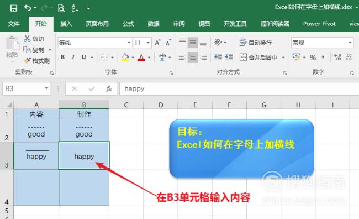This screenshot has width=359, height=219.
Task: Expand the 复制 dropdown arrow
Action: (50, 50)
